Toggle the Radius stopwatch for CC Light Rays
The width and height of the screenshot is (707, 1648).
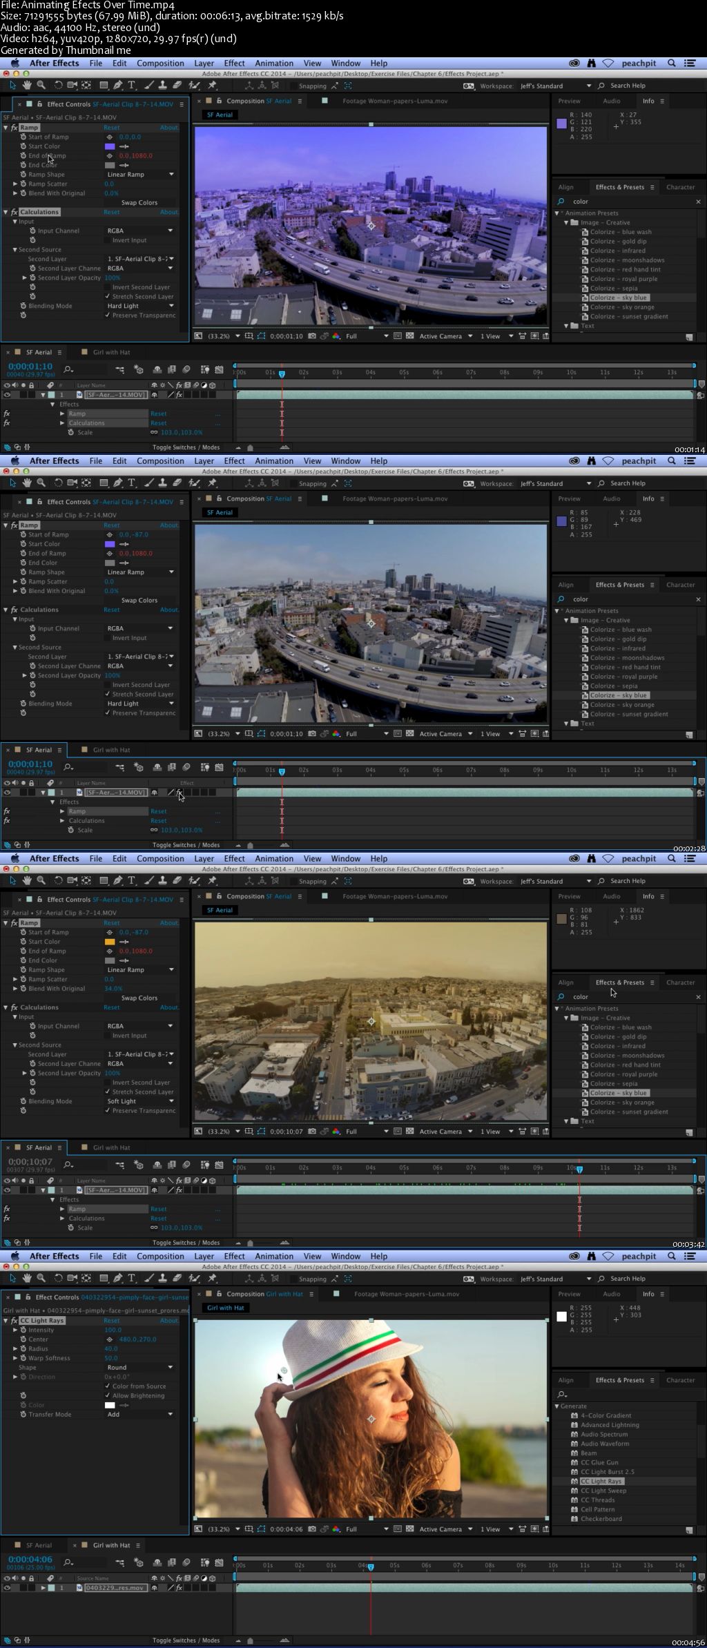pyautogui.click(x=23, y=1348)
